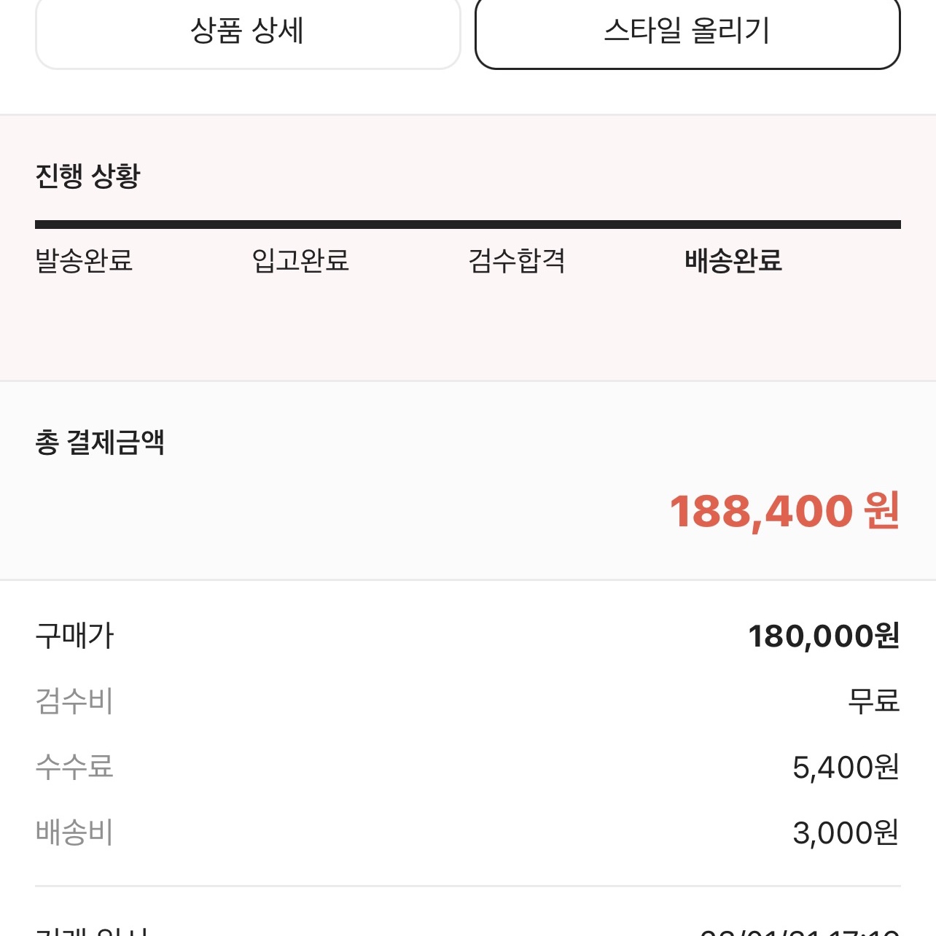Select the bold 배송완료 progress step
The width and height of the screenshot is (936, 936).
[x=733, y=260]
